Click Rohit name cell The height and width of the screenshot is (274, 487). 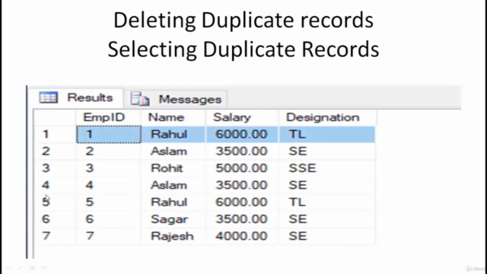[173, 168]
